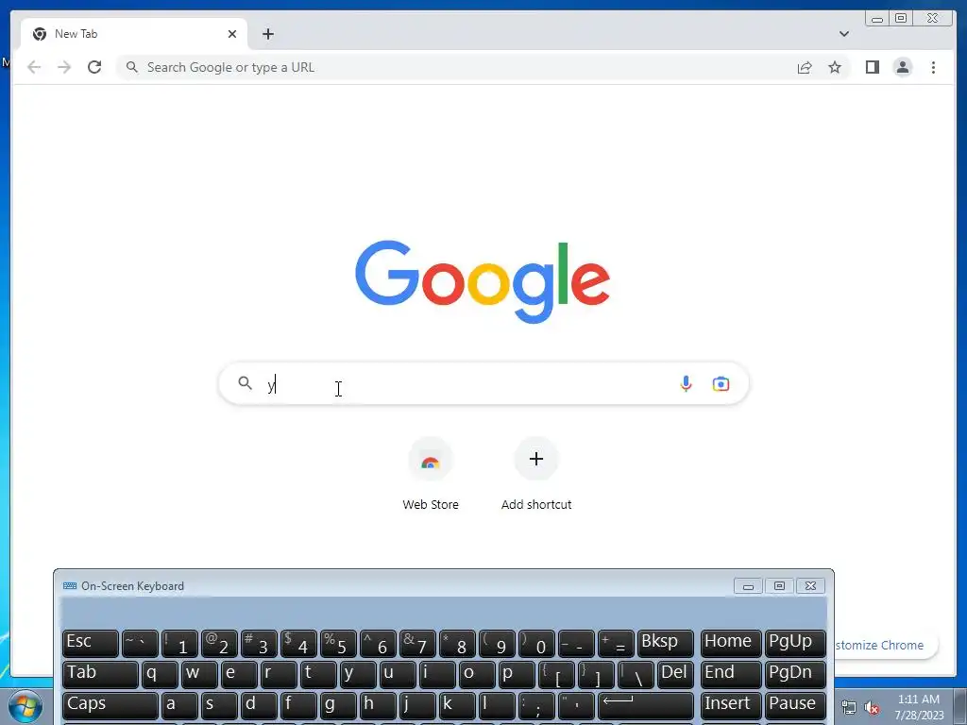Viewport: 967px width, 725px height.
Task: Click the muted volume tray icon
Action: click(872, 707)
